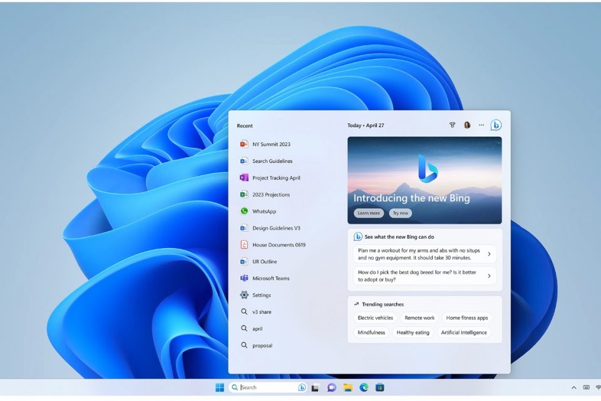
Task: Click the PDF icon for House Documents 0619
Action: tap(244, 245)
